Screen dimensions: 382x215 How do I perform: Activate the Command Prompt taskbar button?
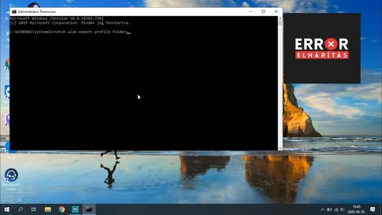tap(89, 210)
